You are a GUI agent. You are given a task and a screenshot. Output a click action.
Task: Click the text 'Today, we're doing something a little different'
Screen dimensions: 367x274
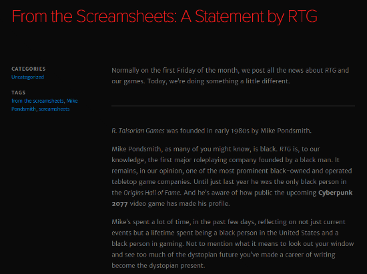tap(219, 81)
